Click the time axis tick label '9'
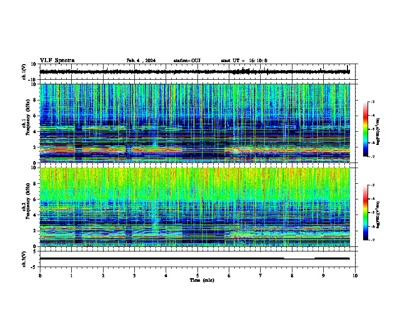This screenshot has height=309, width=400. point(323,276)
